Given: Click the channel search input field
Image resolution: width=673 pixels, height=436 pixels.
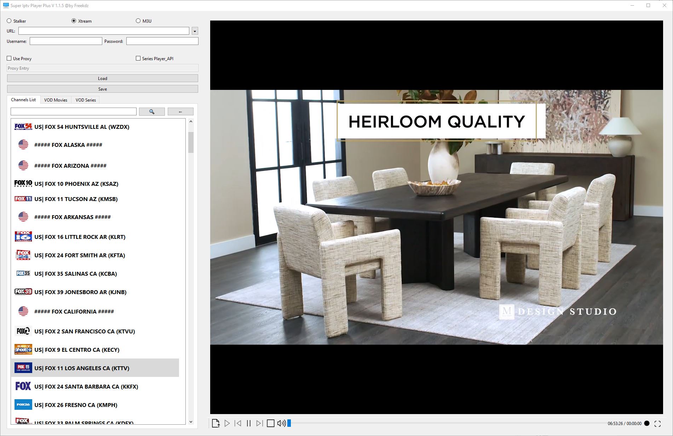Looking at the screenshot, I should [x=74, y=111].
